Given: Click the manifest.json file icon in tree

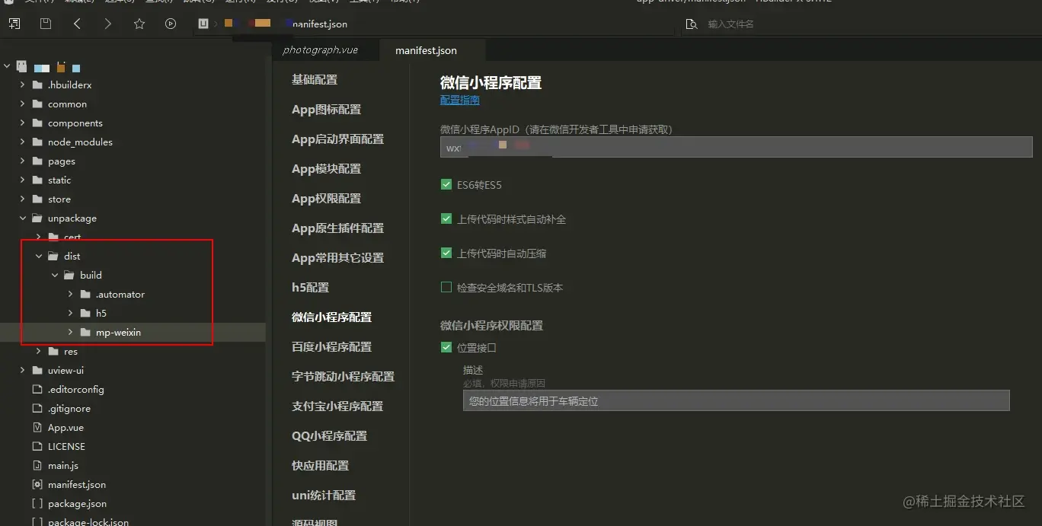Looking at the screenshot, I should (x=37, y=484).
